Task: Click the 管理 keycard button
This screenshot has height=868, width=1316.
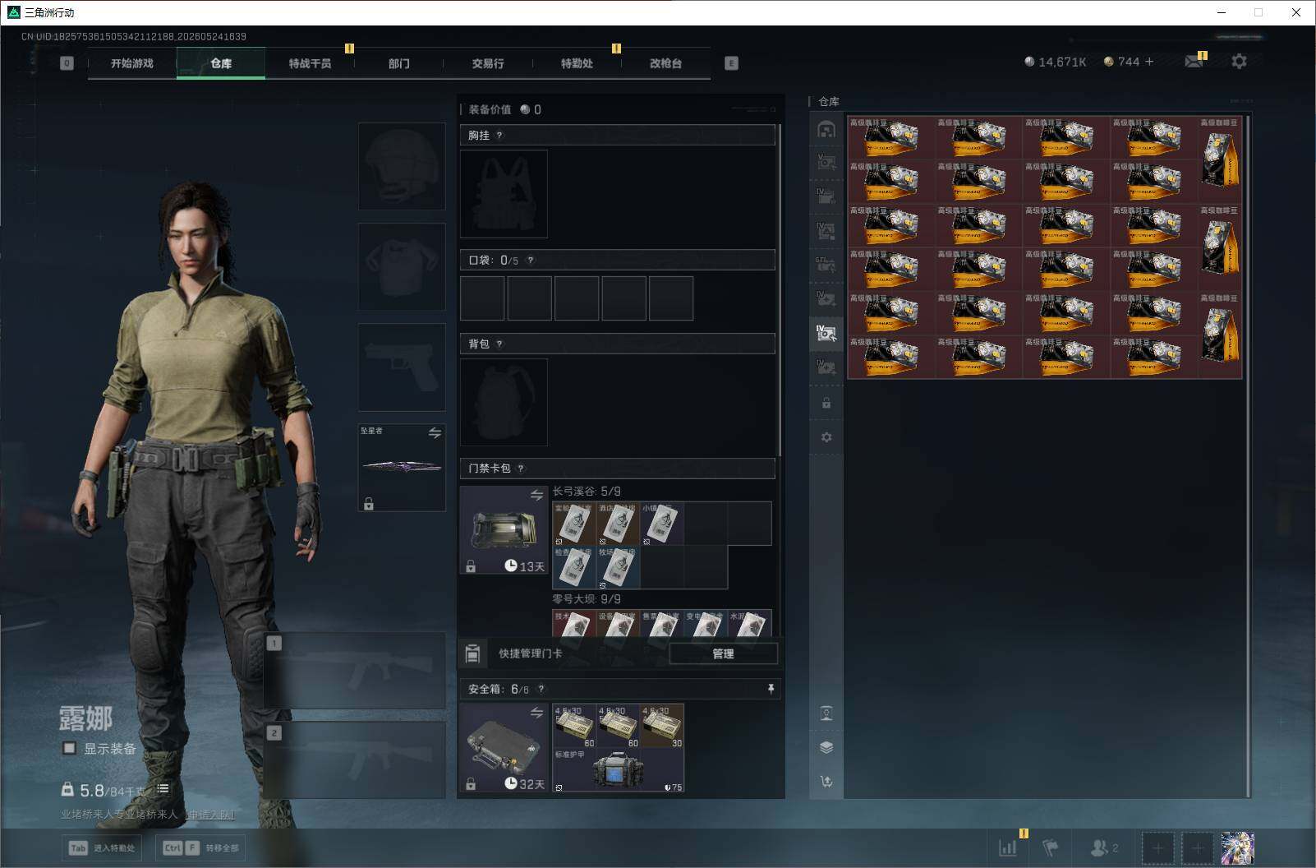Action: [723, 653]
